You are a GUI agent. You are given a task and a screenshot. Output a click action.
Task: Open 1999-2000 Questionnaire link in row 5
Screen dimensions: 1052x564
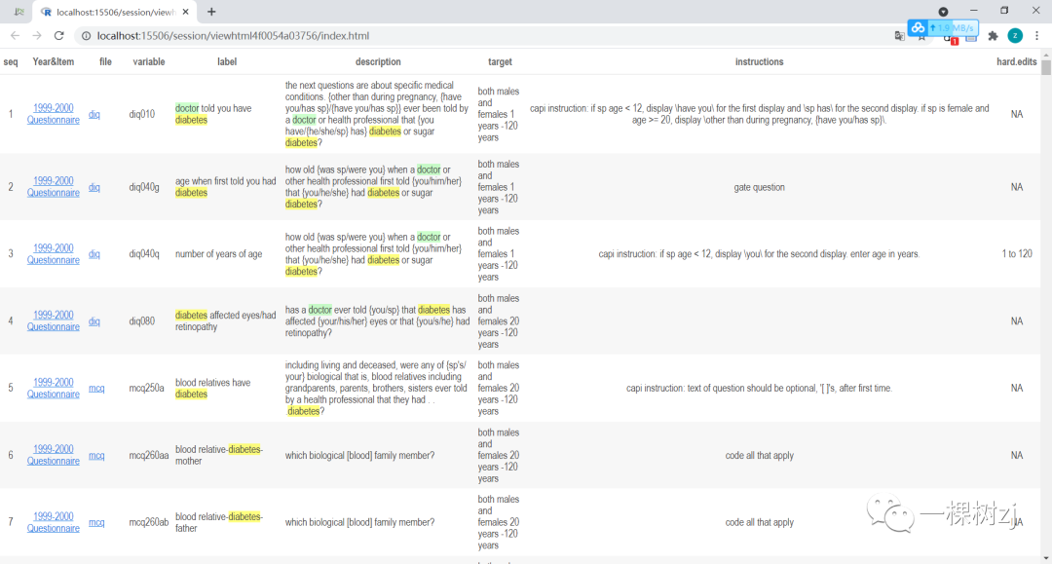point(53,389)
